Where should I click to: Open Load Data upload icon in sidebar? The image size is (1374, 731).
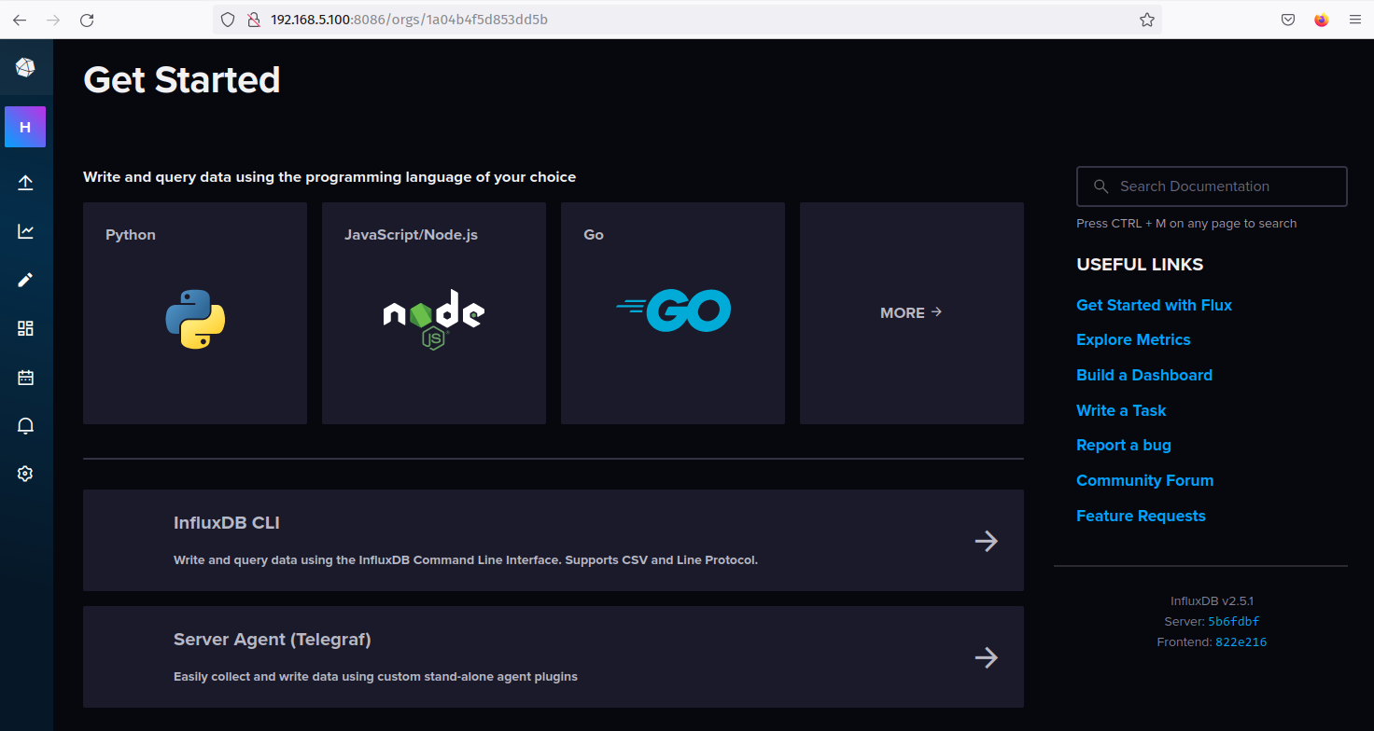point(25,183)
